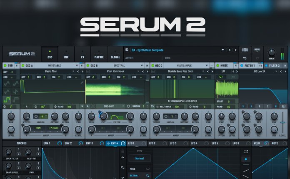
Task: Toggle OSC C power button
Action: click(153, 65)
